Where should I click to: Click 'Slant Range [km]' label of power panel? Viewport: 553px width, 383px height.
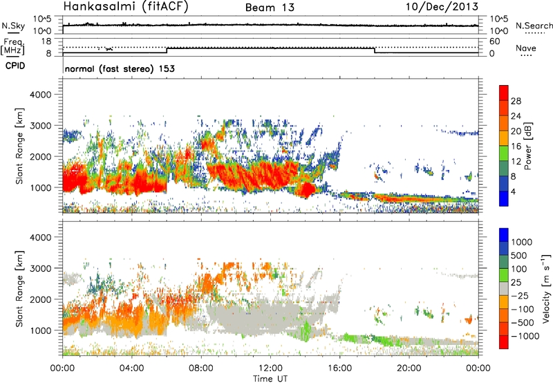click(20, 146)
